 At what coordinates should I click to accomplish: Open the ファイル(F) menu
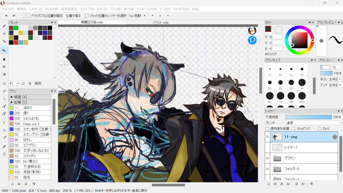coord(8,9)
